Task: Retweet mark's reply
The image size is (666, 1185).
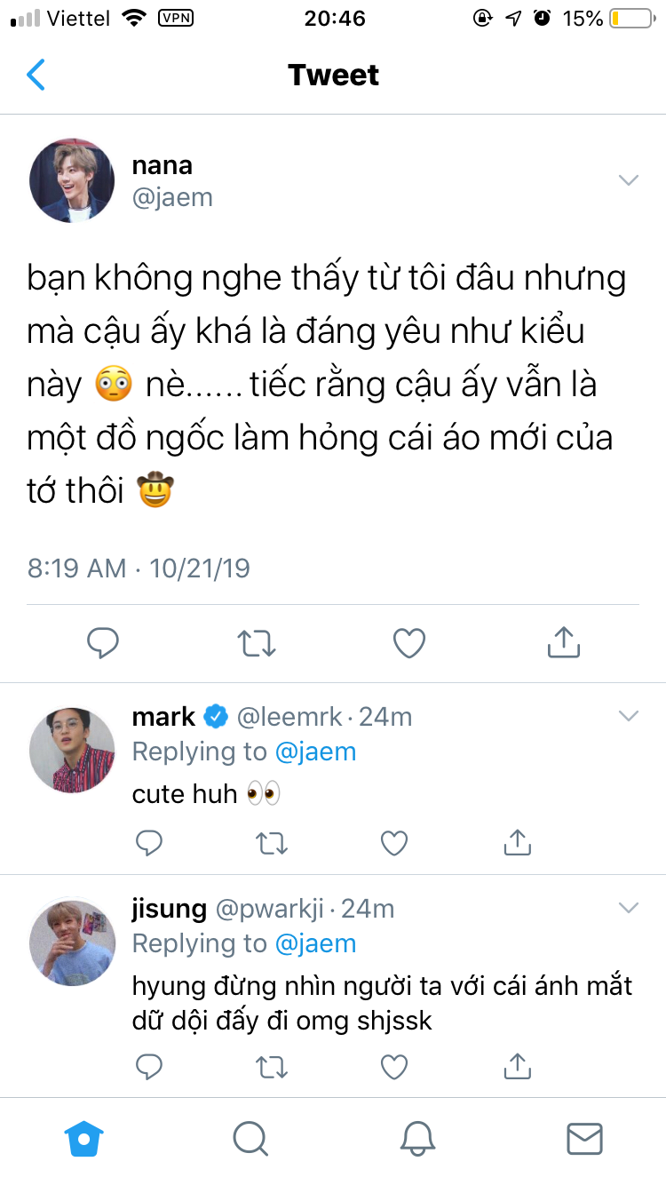Action: 272,842
